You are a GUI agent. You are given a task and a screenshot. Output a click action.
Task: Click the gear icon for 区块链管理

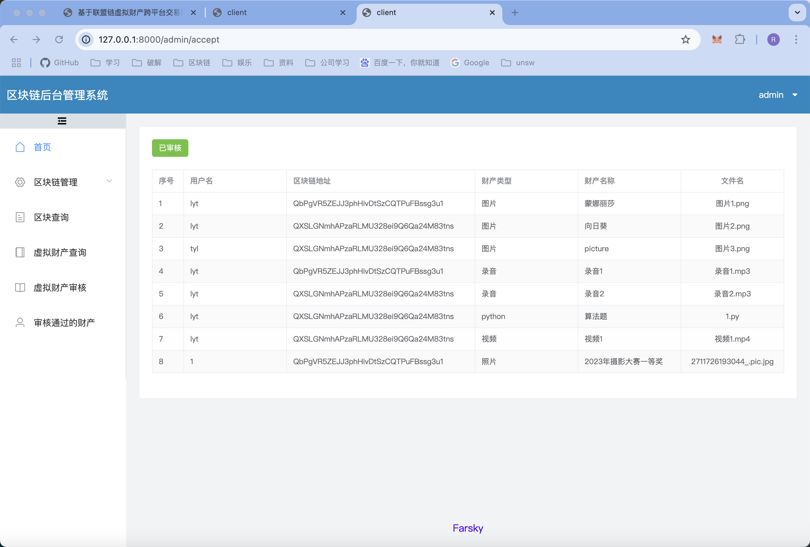tap(20, 182)
